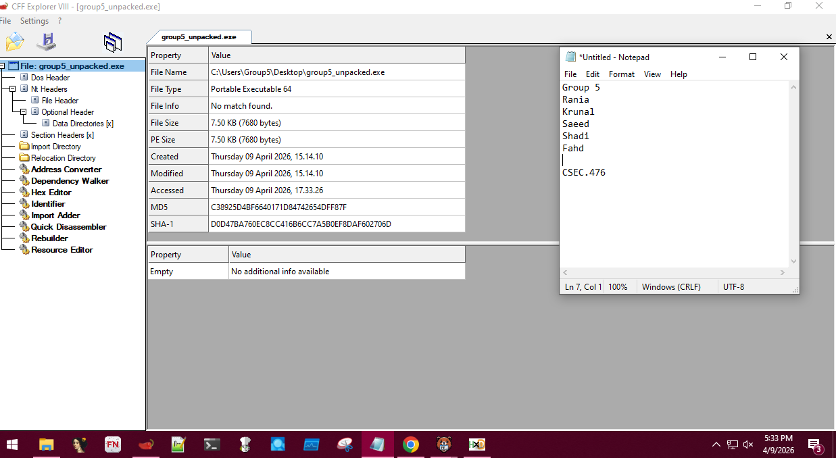
Task: Open Notepad's Format menu
Action: pos(622,74)
